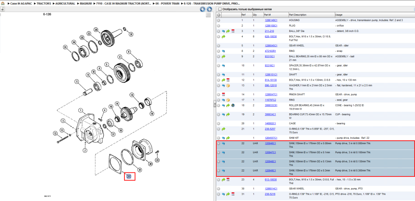Open the MAGNUM breadcrumb

pos(86,4)
